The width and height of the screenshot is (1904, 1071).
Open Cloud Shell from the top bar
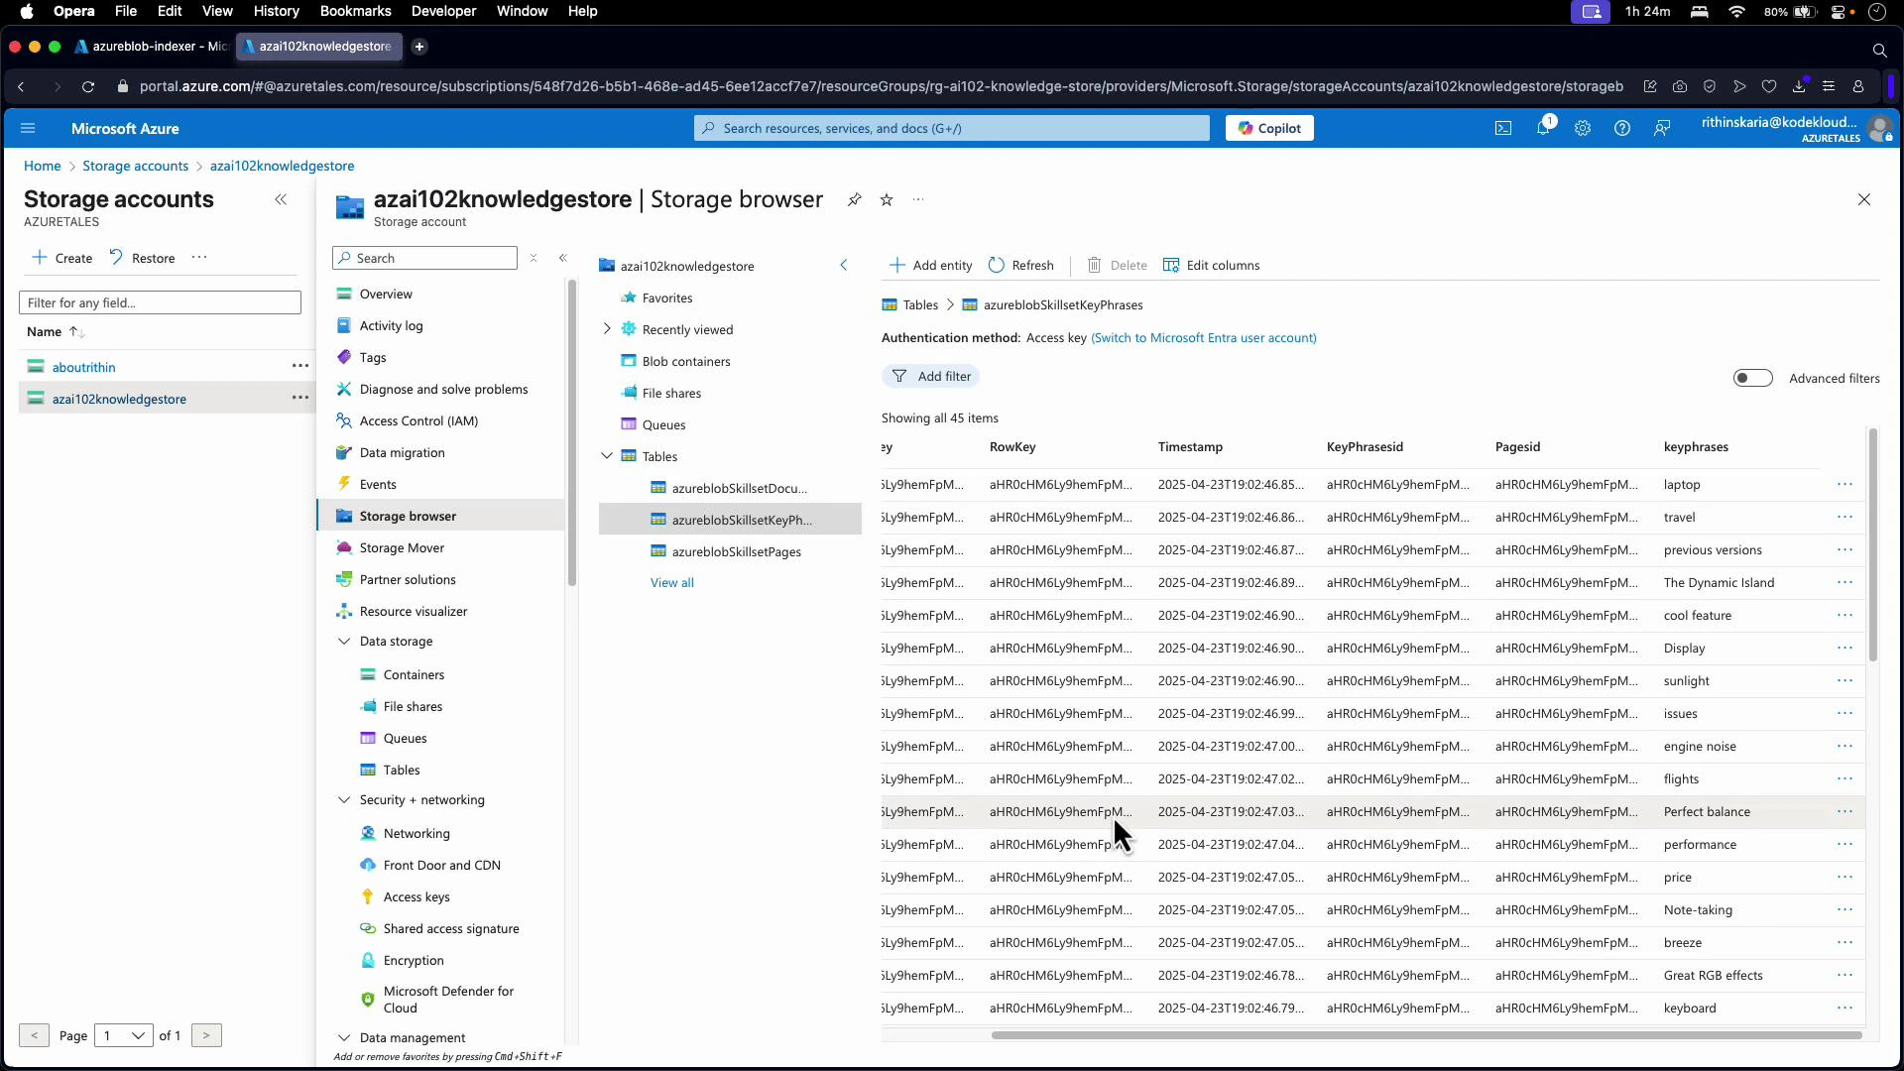(1503, 128)
